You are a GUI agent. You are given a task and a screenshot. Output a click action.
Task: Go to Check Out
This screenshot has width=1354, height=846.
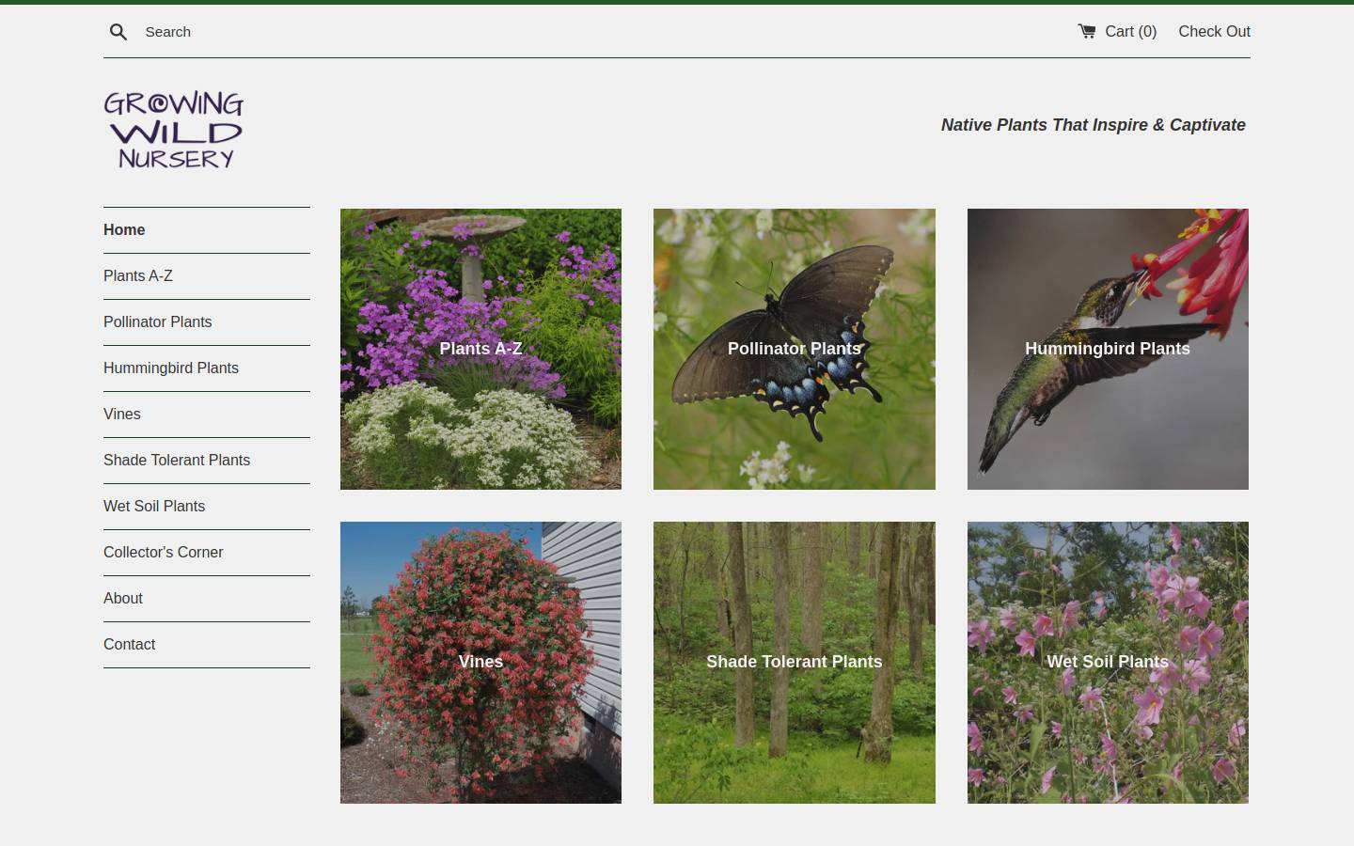(x=1214, y=31)
